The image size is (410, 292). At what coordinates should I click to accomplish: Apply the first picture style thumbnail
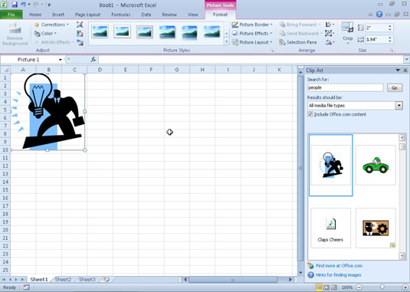tap(100, 31)
